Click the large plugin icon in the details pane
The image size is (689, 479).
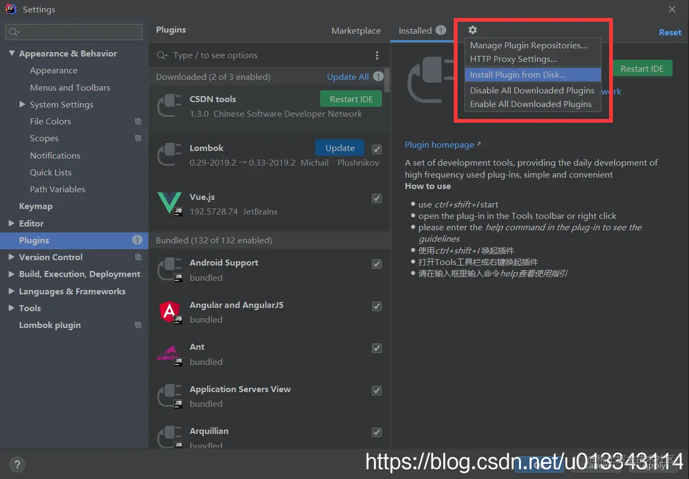click(430, 80)
